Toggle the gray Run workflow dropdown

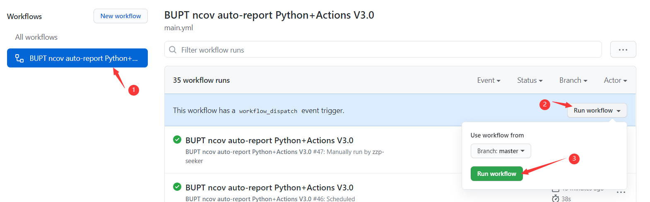[x=597, y=111]
